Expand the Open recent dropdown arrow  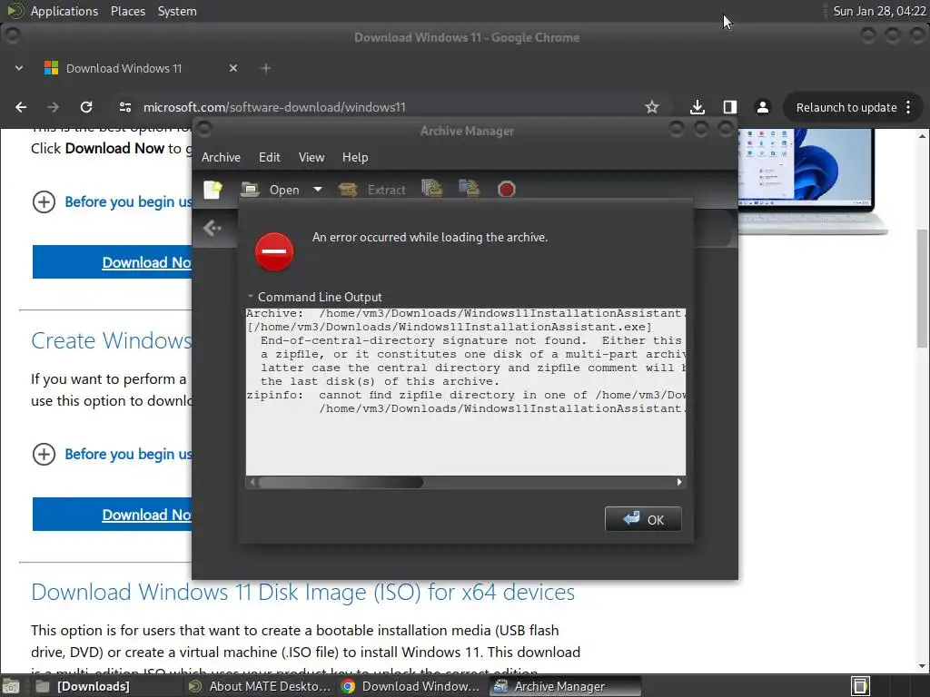[x=318, y=190]
